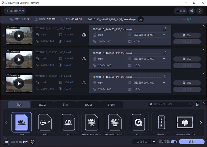Click file name 20210115_165350_INF_2.mp4 text
This screenshot has width=207, height=147.
coord(53,52)
